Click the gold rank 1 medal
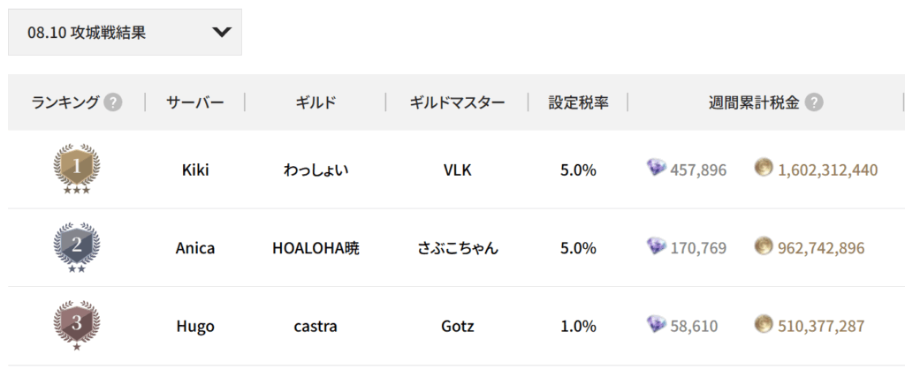Screen dimensions: 905x377 click(x=77, y=169)
